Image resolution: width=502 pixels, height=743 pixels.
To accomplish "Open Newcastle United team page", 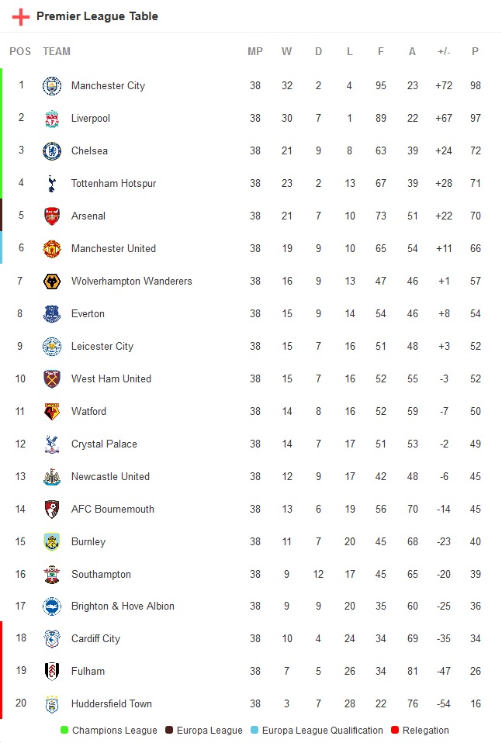I will [110, 477].
